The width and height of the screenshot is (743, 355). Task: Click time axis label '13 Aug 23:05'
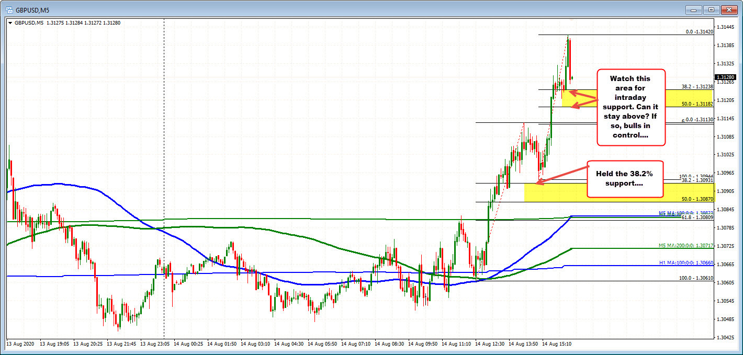tap(156, 344)
